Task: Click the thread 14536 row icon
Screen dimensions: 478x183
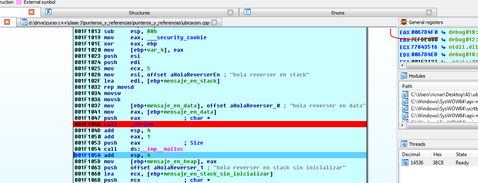Action: 405,163
